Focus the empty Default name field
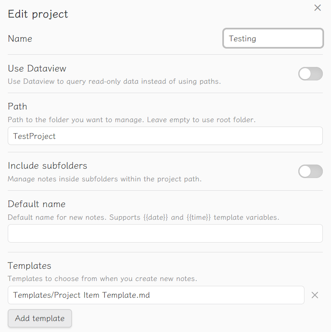Screen dimensions: 331x332 coord(165,233)
